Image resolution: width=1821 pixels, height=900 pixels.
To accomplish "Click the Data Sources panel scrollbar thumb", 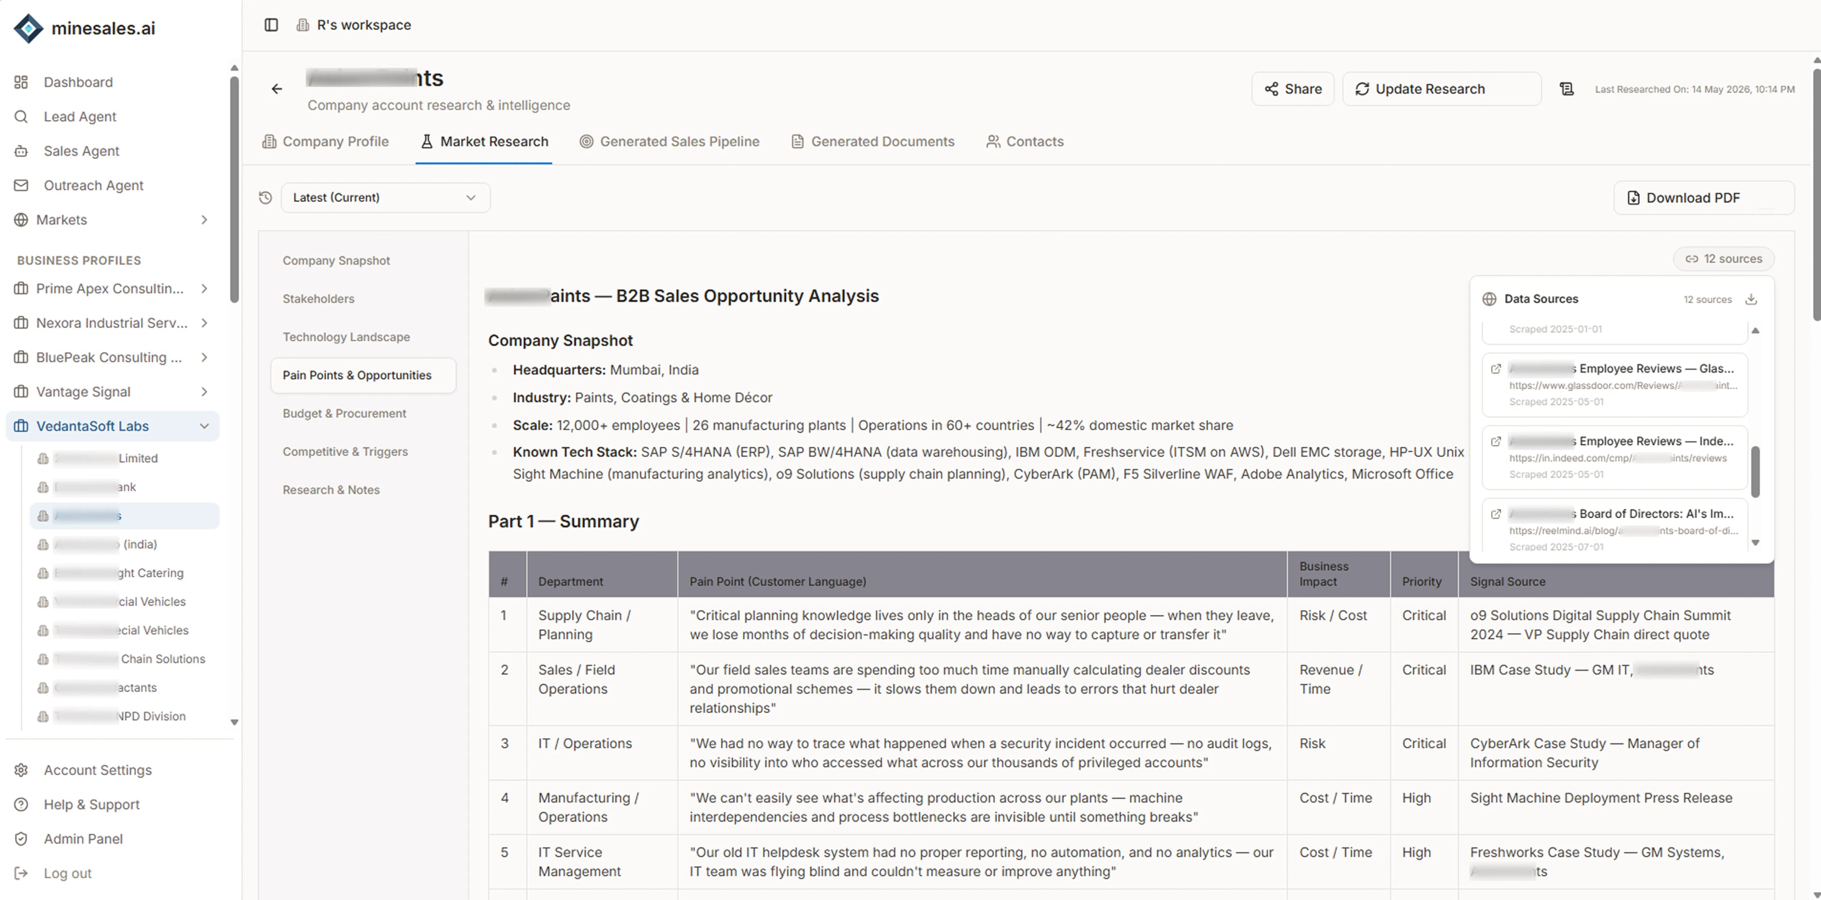I will coord(1755,471).
